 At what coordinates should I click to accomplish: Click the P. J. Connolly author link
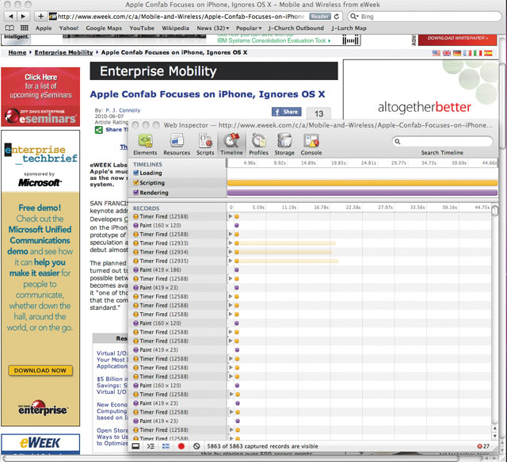(123, 110)
